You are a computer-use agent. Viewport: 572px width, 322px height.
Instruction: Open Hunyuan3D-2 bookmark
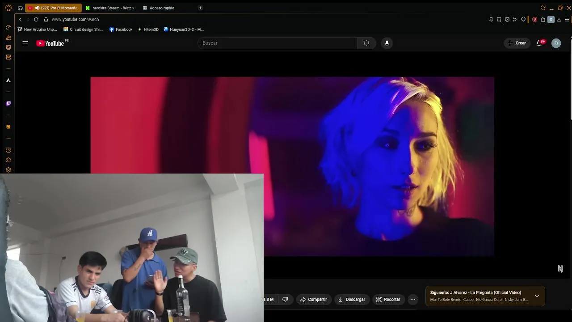pyautogui.click(x=184, y=30)
